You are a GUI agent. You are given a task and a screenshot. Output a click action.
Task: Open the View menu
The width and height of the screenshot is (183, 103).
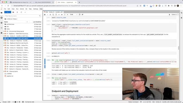13,9
